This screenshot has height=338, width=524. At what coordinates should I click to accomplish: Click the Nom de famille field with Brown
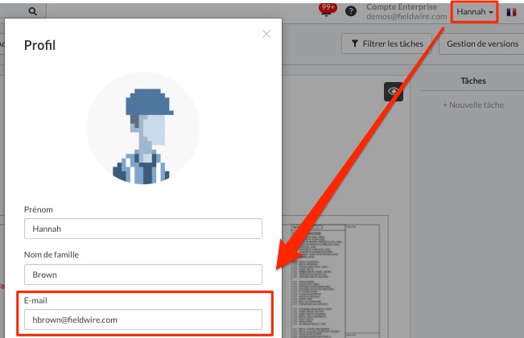coord(143,274)
